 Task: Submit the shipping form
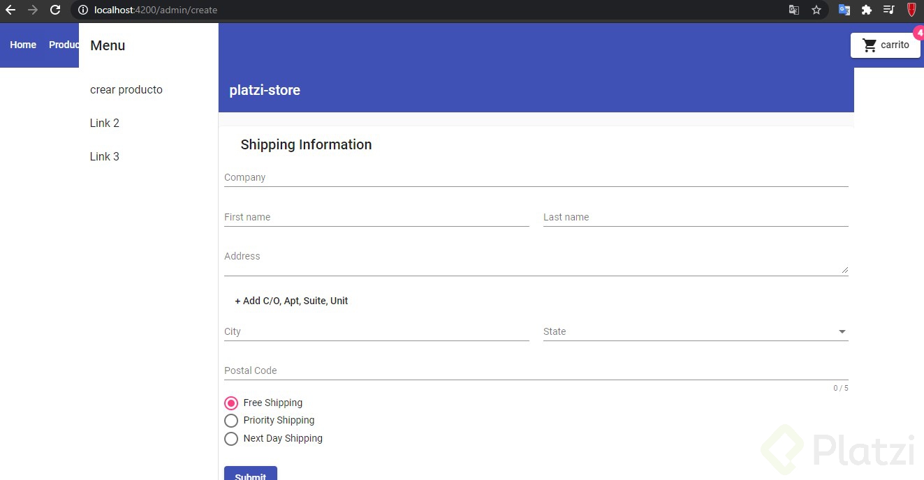251,474
